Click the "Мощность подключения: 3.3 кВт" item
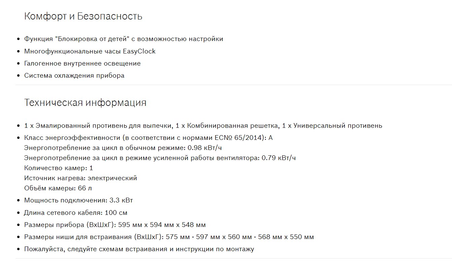Screen dimensions: 452x268 point(78,200)
